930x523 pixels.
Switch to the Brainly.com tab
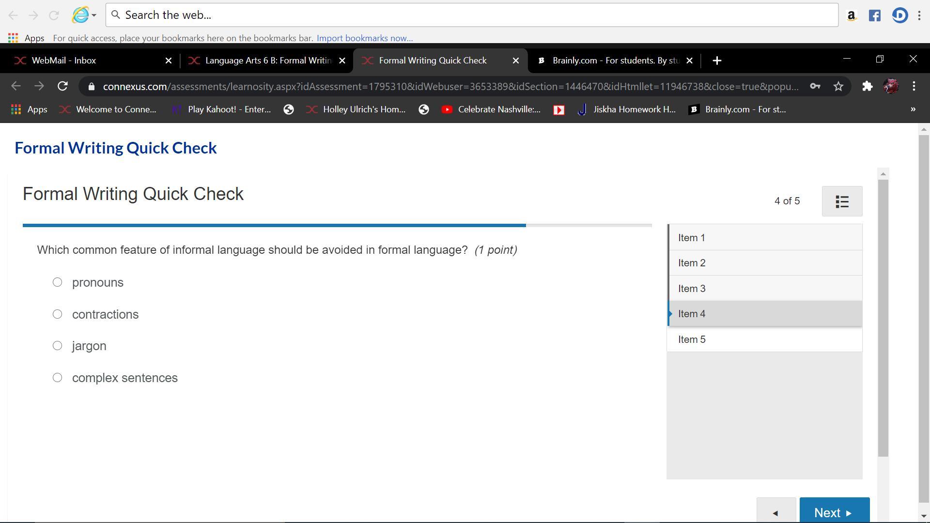click(x=615, y=61)
